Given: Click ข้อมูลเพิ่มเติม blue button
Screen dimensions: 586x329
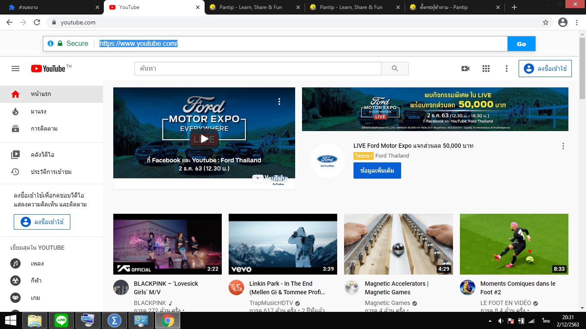Looking at the screenshot, I should click(377, 170).
